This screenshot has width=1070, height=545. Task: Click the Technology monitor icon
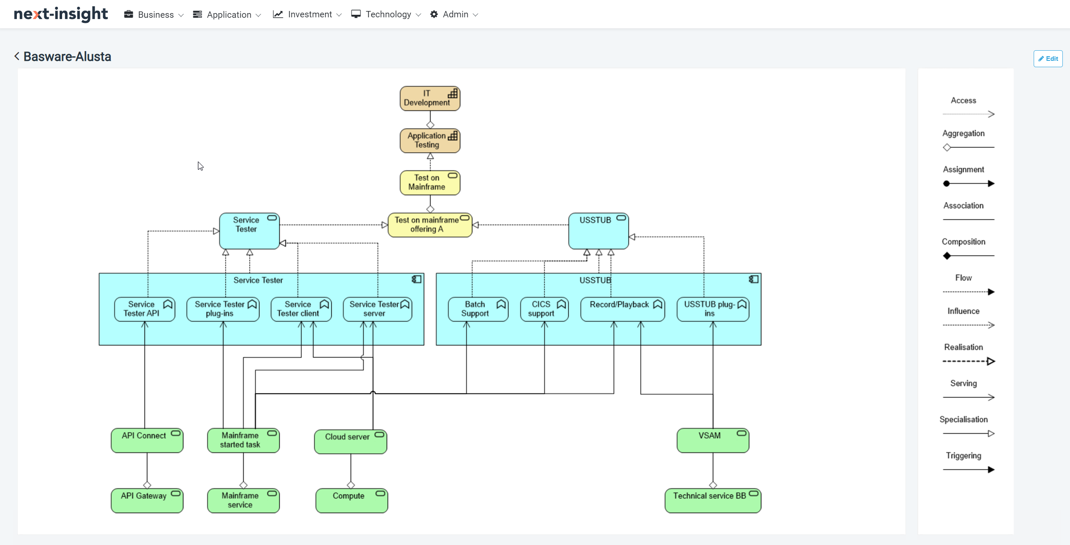click(356, 14)
